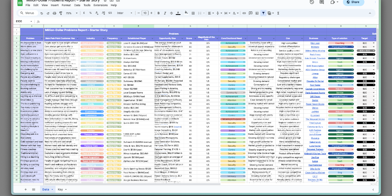Toggle strikethrough formatting
The image size is (392, 196).
click(171, 13)
